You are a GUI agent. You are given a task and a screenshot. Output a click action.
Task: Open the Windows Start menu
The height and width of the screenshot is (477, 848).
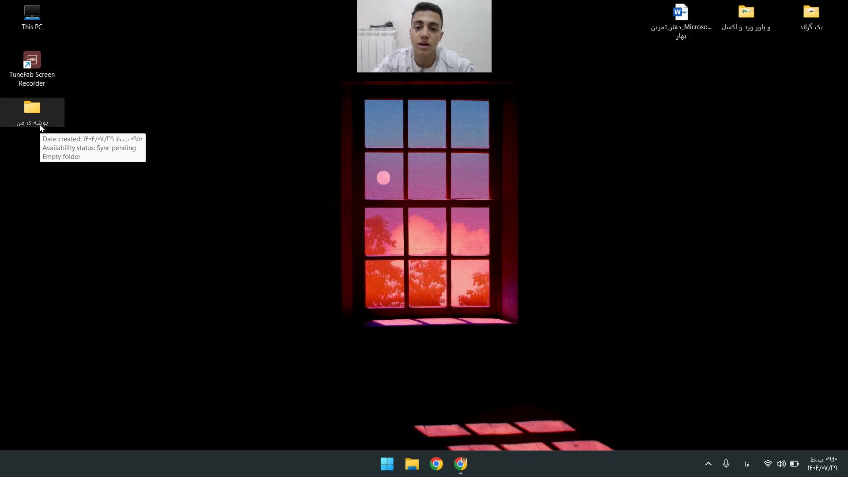click(387, 464)
